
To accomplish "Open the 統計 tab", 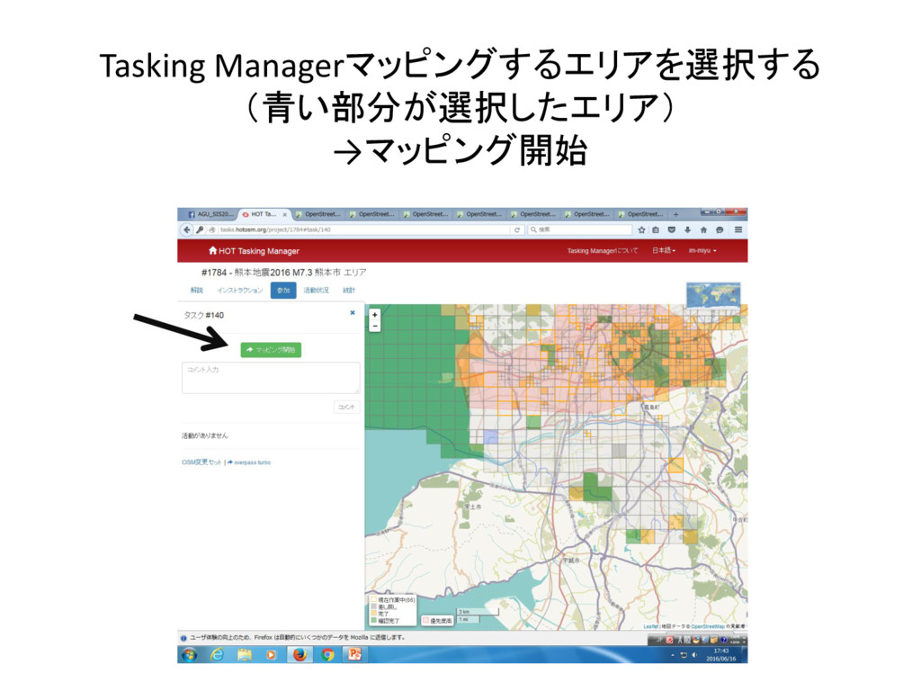I will 349,291.
